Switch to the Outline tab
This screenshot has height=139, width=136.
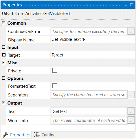(45, 135)
